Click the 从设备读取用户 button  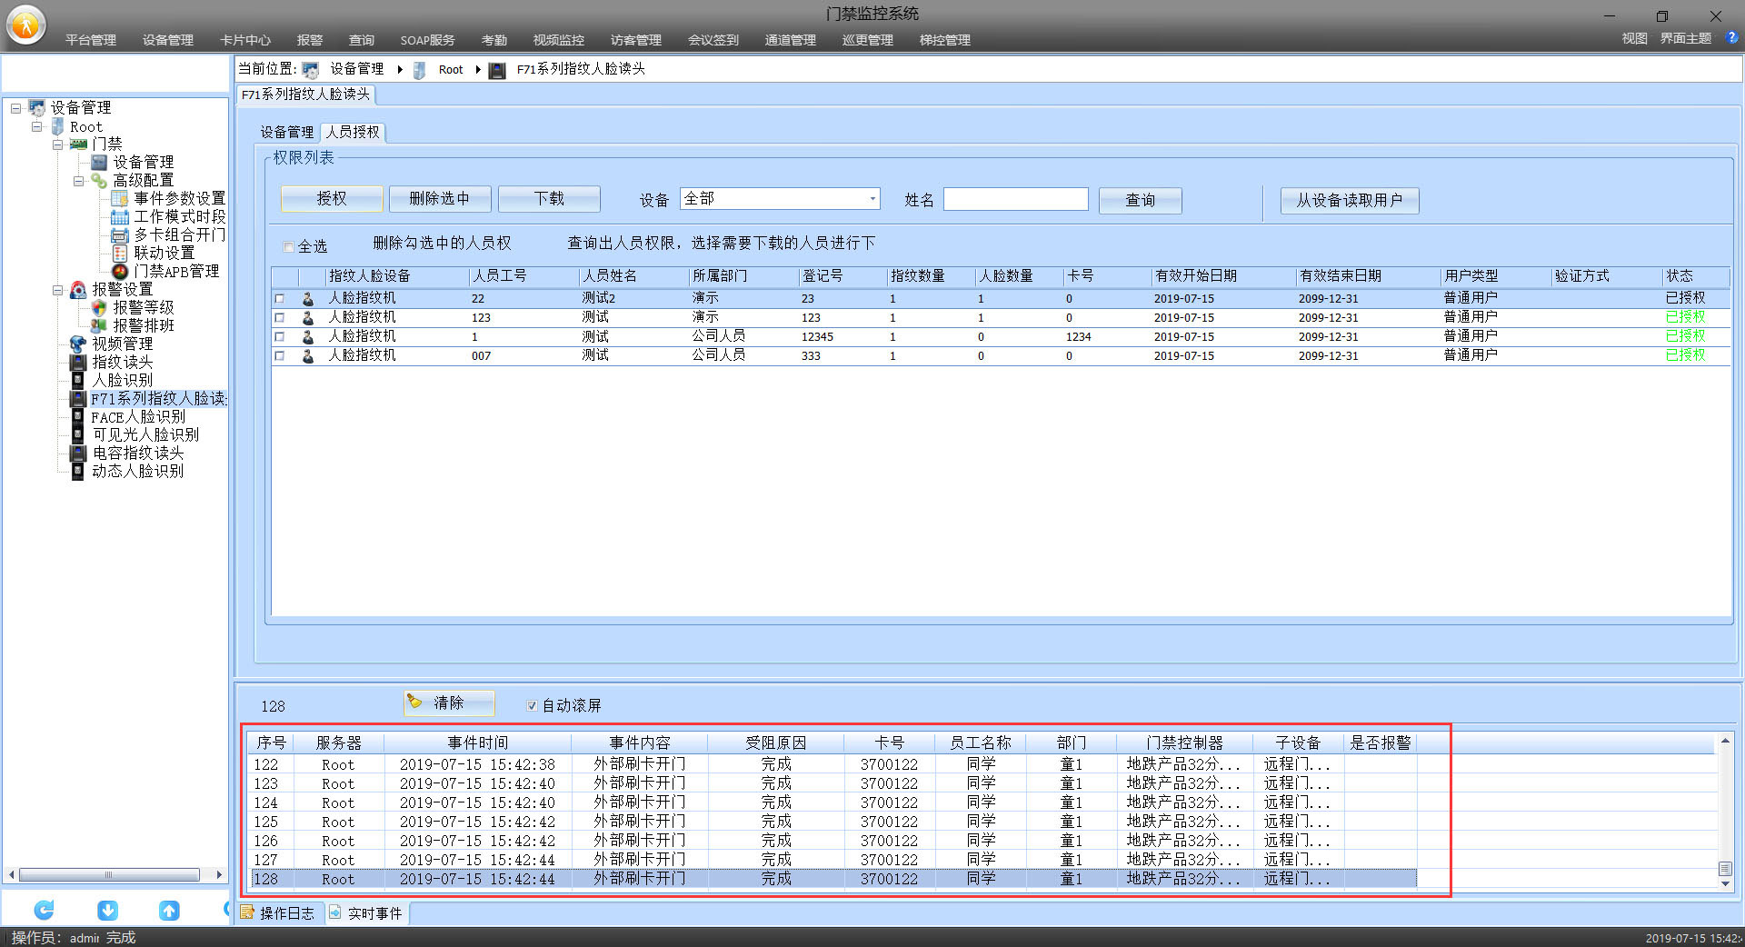pos(1349,200)
